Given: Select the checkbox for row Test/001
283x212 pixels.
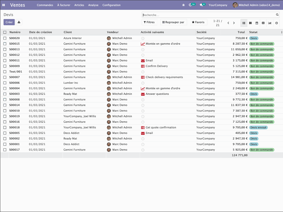Looking at the screenshot, I should (5, 72).
